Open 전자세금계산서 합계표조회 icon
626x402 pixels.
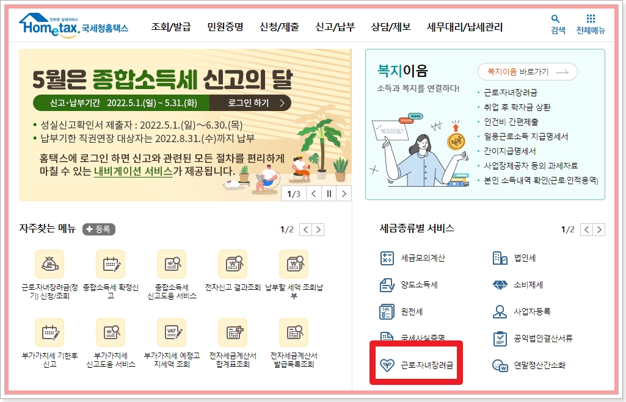tap(233, 332)
